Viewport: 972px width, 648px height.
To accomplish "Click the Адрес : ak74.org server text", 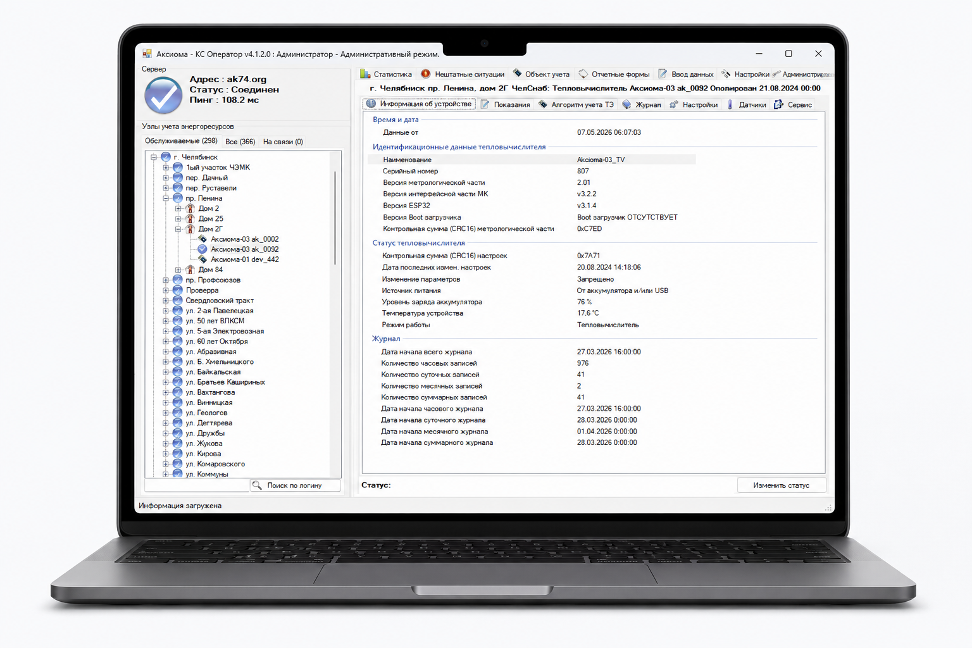I will [228, 79].
